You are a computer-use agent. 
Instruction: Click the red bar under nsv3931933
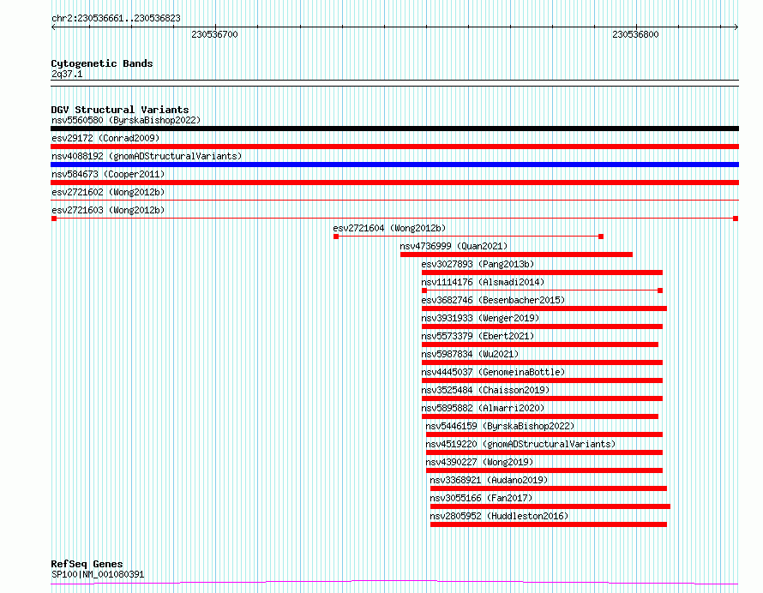click(x=542, y=326)
